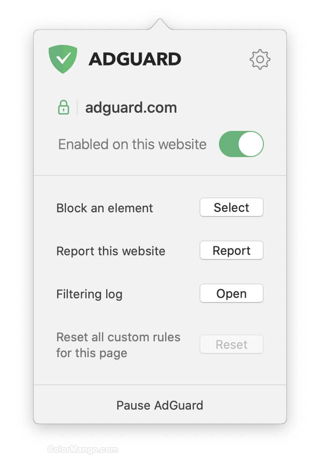Click the ColorMango.com watermark link
Image resolution: width=320 pixels, height=461 pixels.
pos(83,450)
